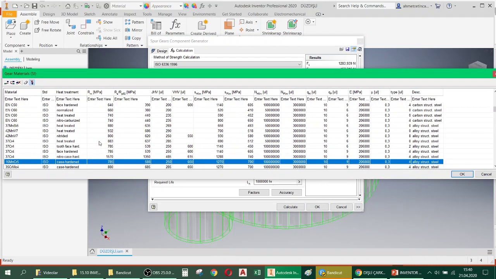Switch to the 3D Model ribbon tab

pyautogui.click(x=69, y=14)
